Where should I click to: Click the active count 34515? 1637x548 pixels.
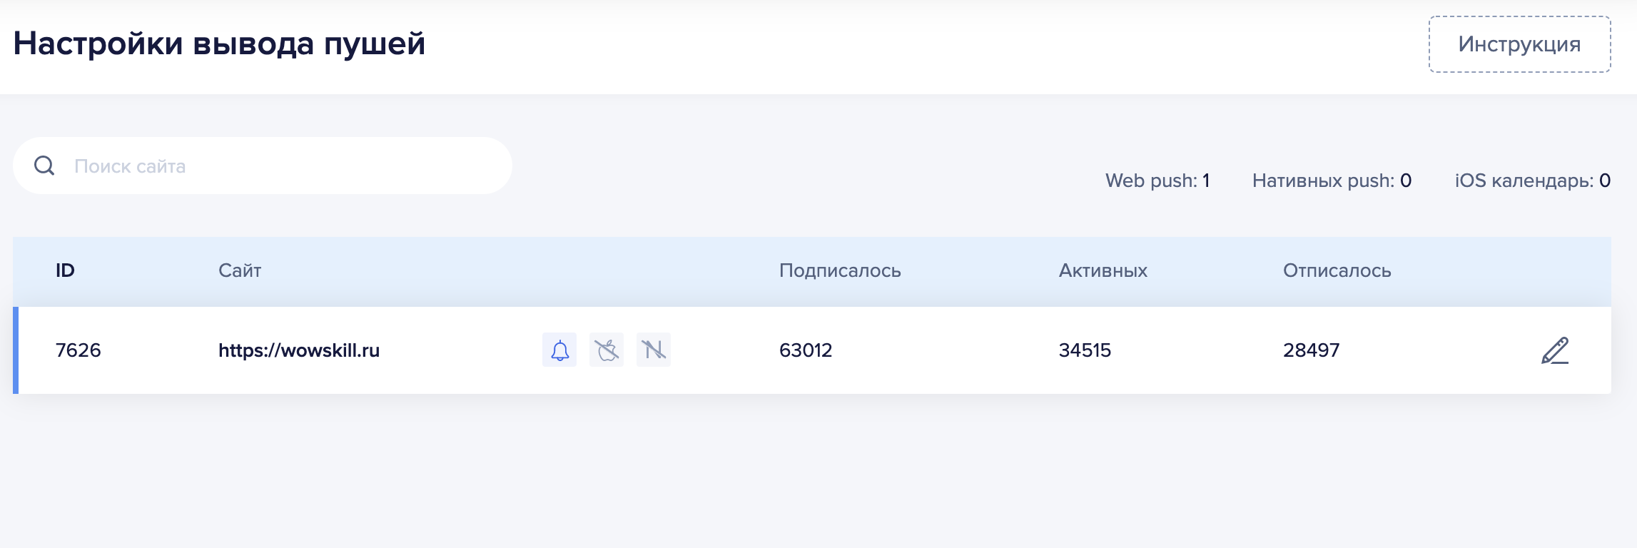tap(1085, 350)
